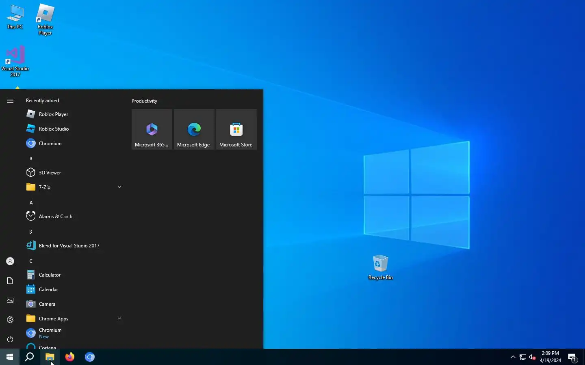The image size is (585, 365).
Task: Show hidden system tray icons
Action: click(513, 357)
